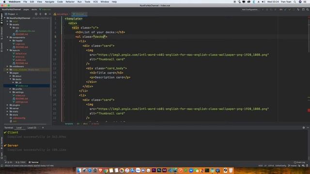Click the 'decks' breadcrumb in navigation bar
The image size is (310, 174).
tap(34, 10)
